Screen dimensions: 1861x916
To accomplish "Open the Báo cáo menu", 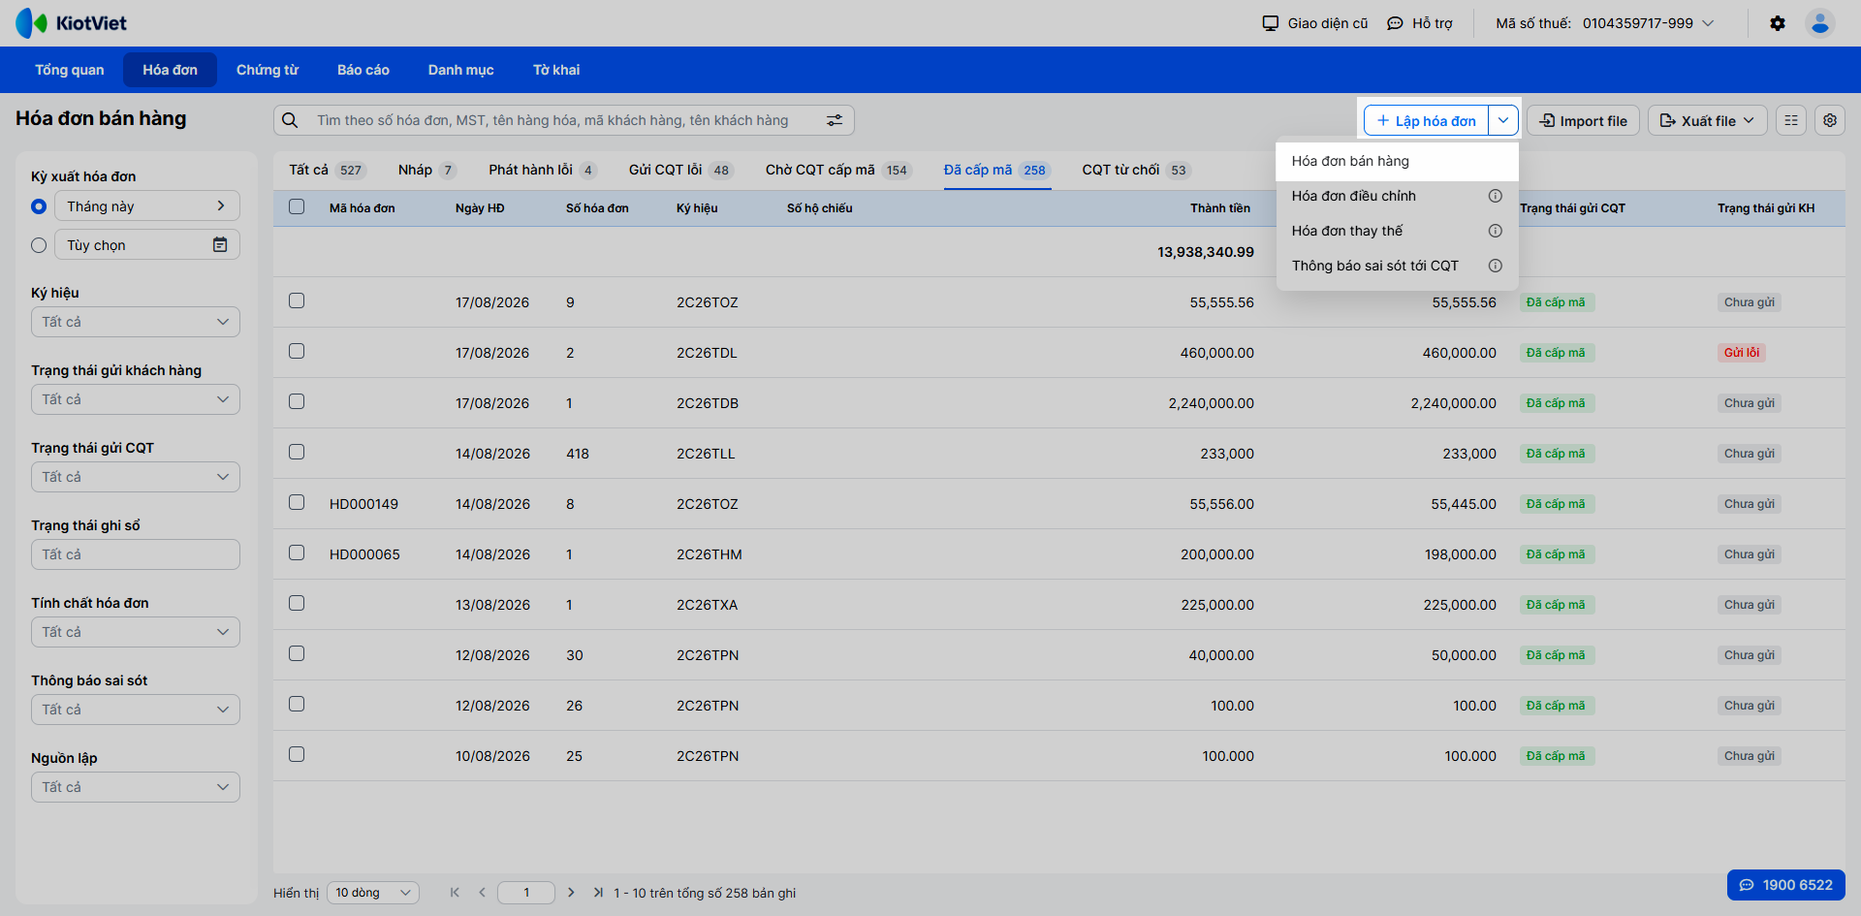I will click(x=363, y=70).
